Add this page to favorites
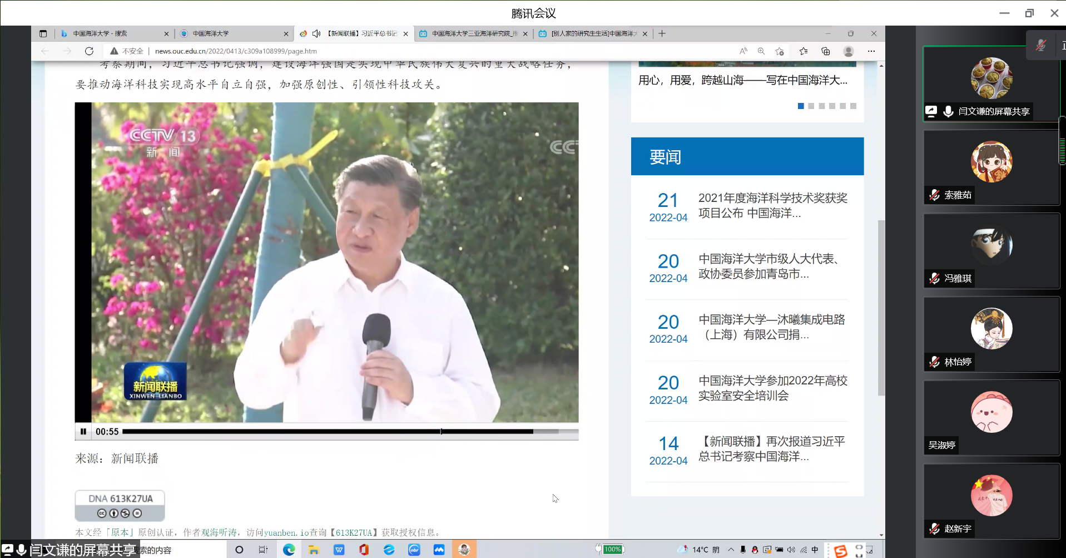The height and width of the screenshot is (558, 1066). tap(780, 51)
